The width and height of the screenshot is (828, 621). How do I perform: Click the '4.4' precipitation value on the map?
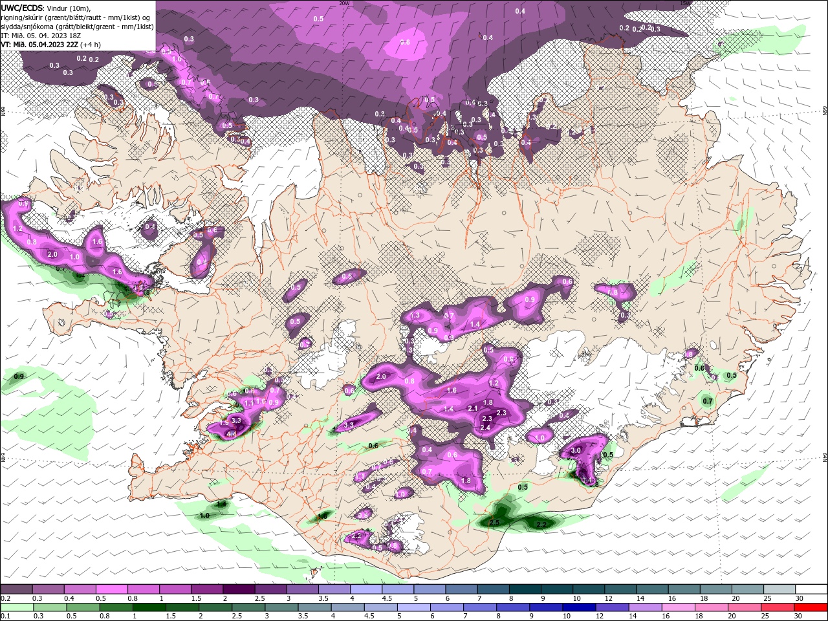coord(231,434)
